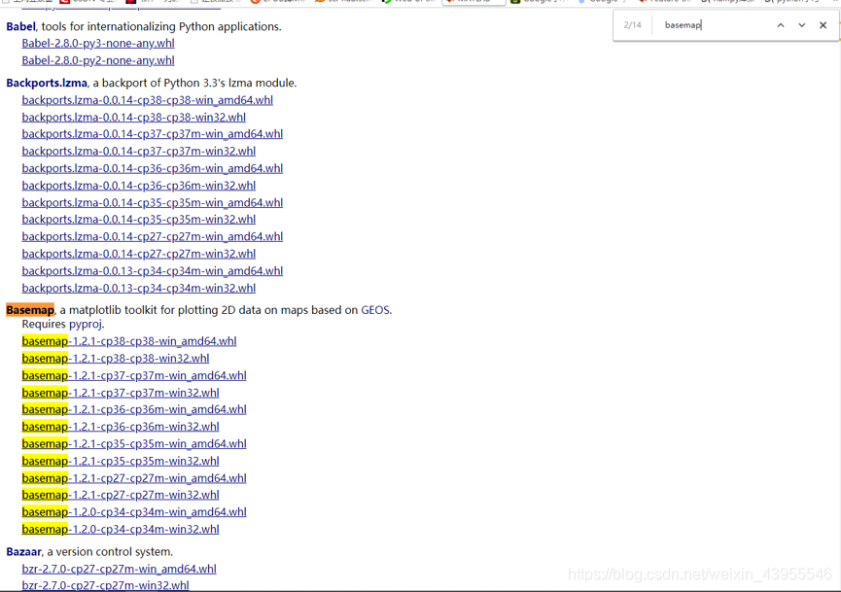This screenshot has width=841, height=592.
Task: Download basemap-1.2.1-cp27-cp27m-win32.whl
Action: pyautogui.click(x=121, y=495)
